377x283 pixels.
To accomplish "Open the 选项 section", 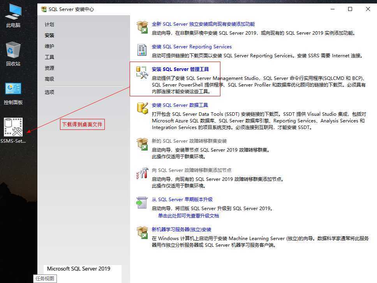I will click(49, 92).
